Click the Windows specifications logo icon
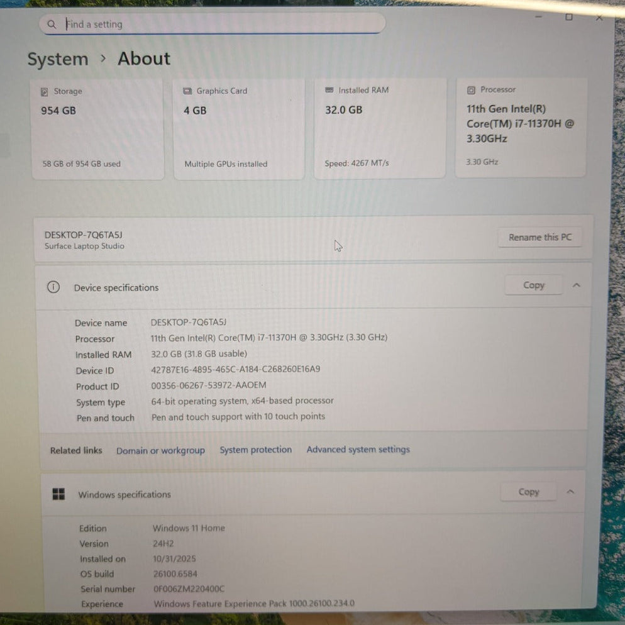Viewport: 625px width, 625px height. (59, 494)
